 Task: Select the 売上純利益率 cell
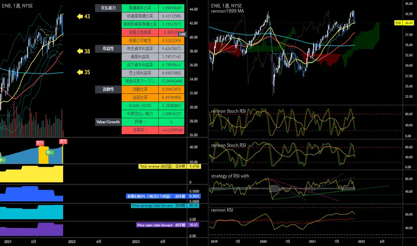(140, 73)
